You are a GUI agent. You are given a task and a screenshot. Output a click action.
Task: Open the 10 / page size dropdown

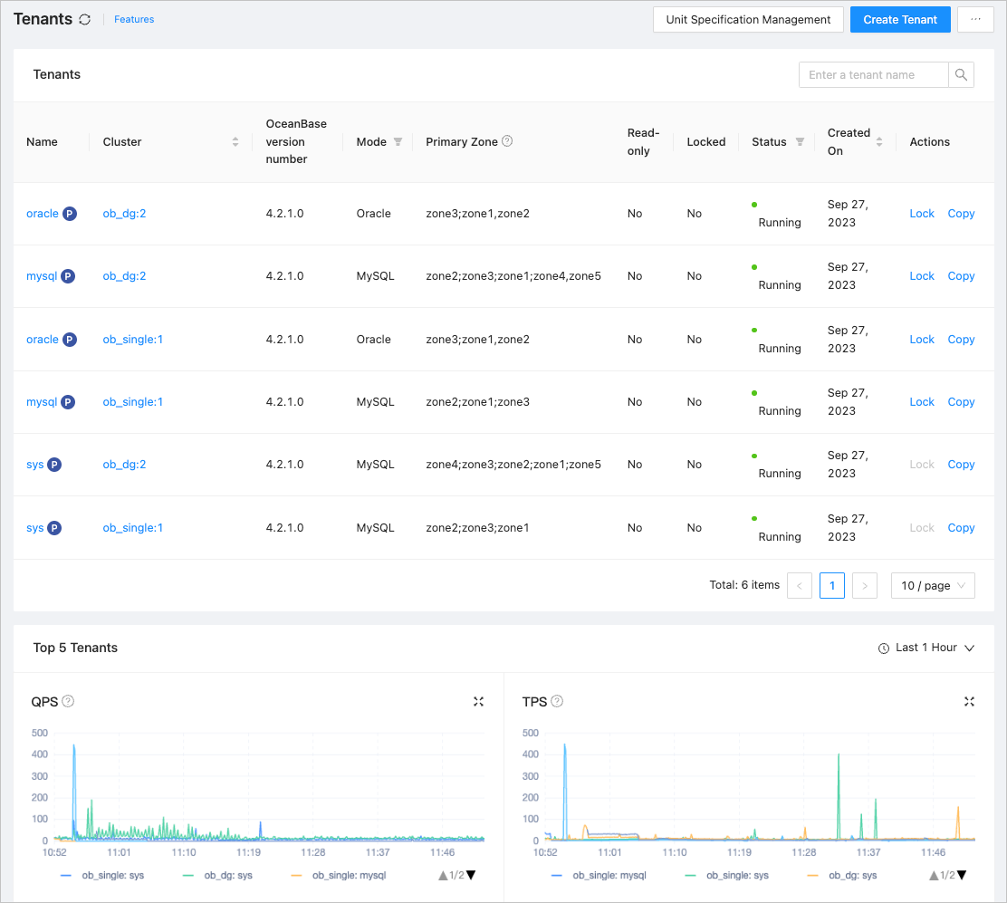(933, 586)
